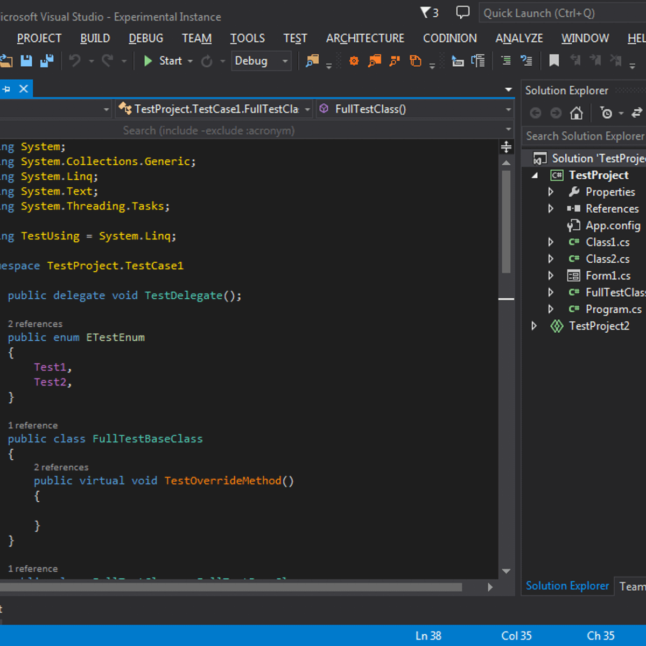Click the Solution Explorer Back arrow

tap(536, 113)
